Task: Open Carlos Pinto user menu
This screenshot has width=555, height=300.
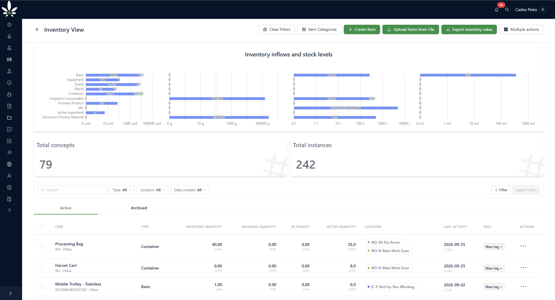Action: tap(530, 10)
